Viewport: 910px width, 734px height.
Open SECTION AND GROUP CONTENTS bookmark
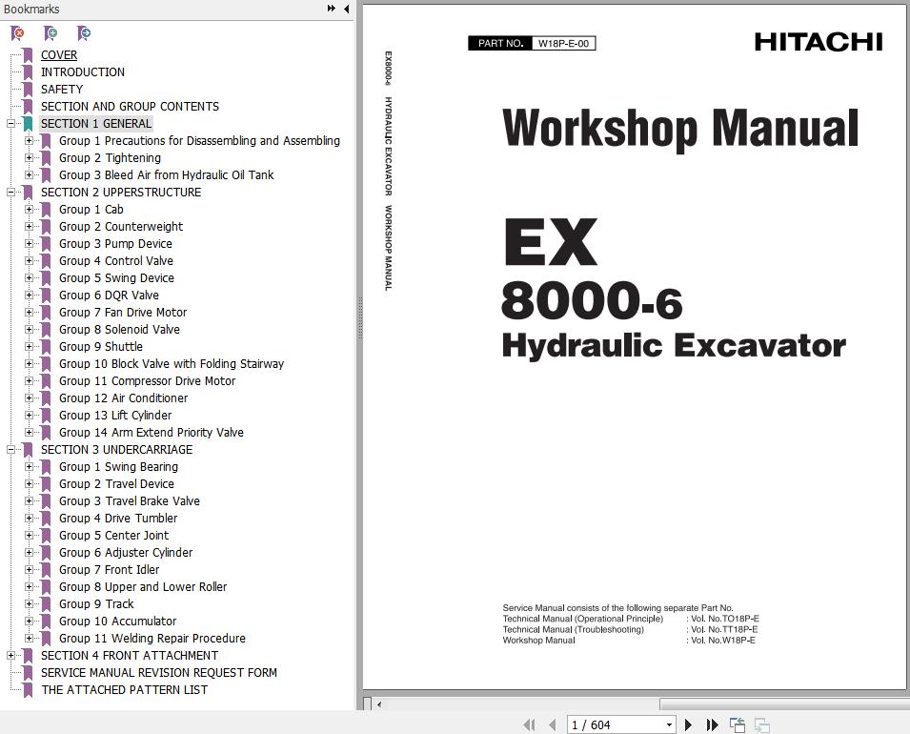click(130, 106)
